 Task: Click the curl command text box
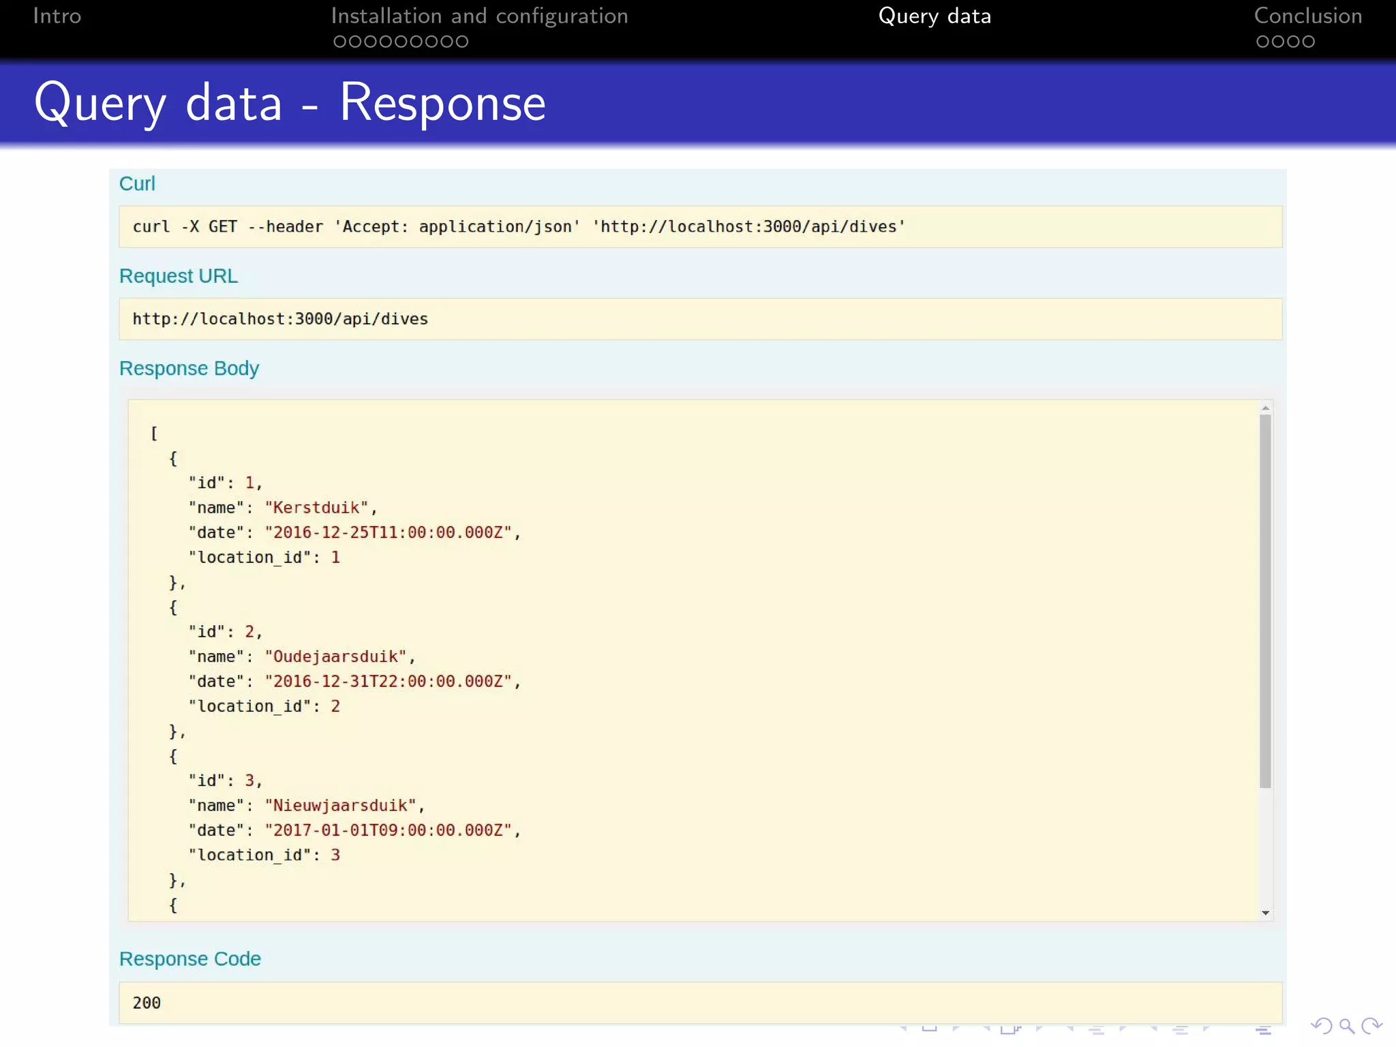click(701, 227)
